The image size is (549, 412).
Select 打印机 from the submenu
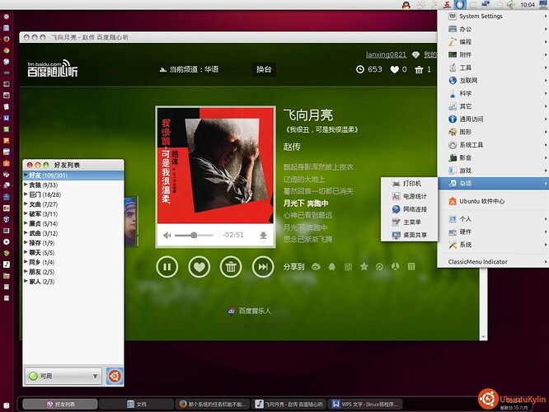pos(413,183)
